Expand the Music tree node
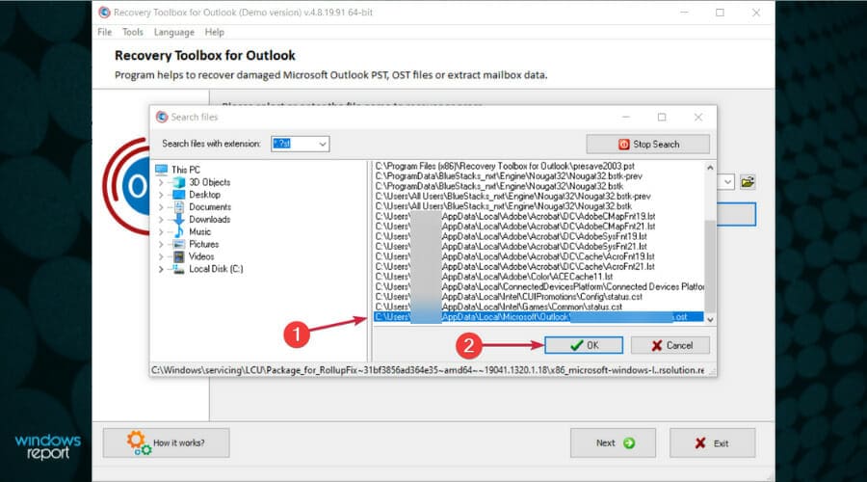Image resolution: width=867 pixels, height=482 pixels. pos(161,232)
